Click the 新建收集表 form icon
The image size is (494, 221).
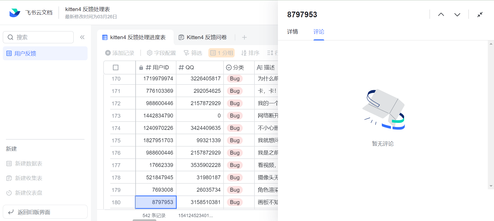tap(9, 178)
